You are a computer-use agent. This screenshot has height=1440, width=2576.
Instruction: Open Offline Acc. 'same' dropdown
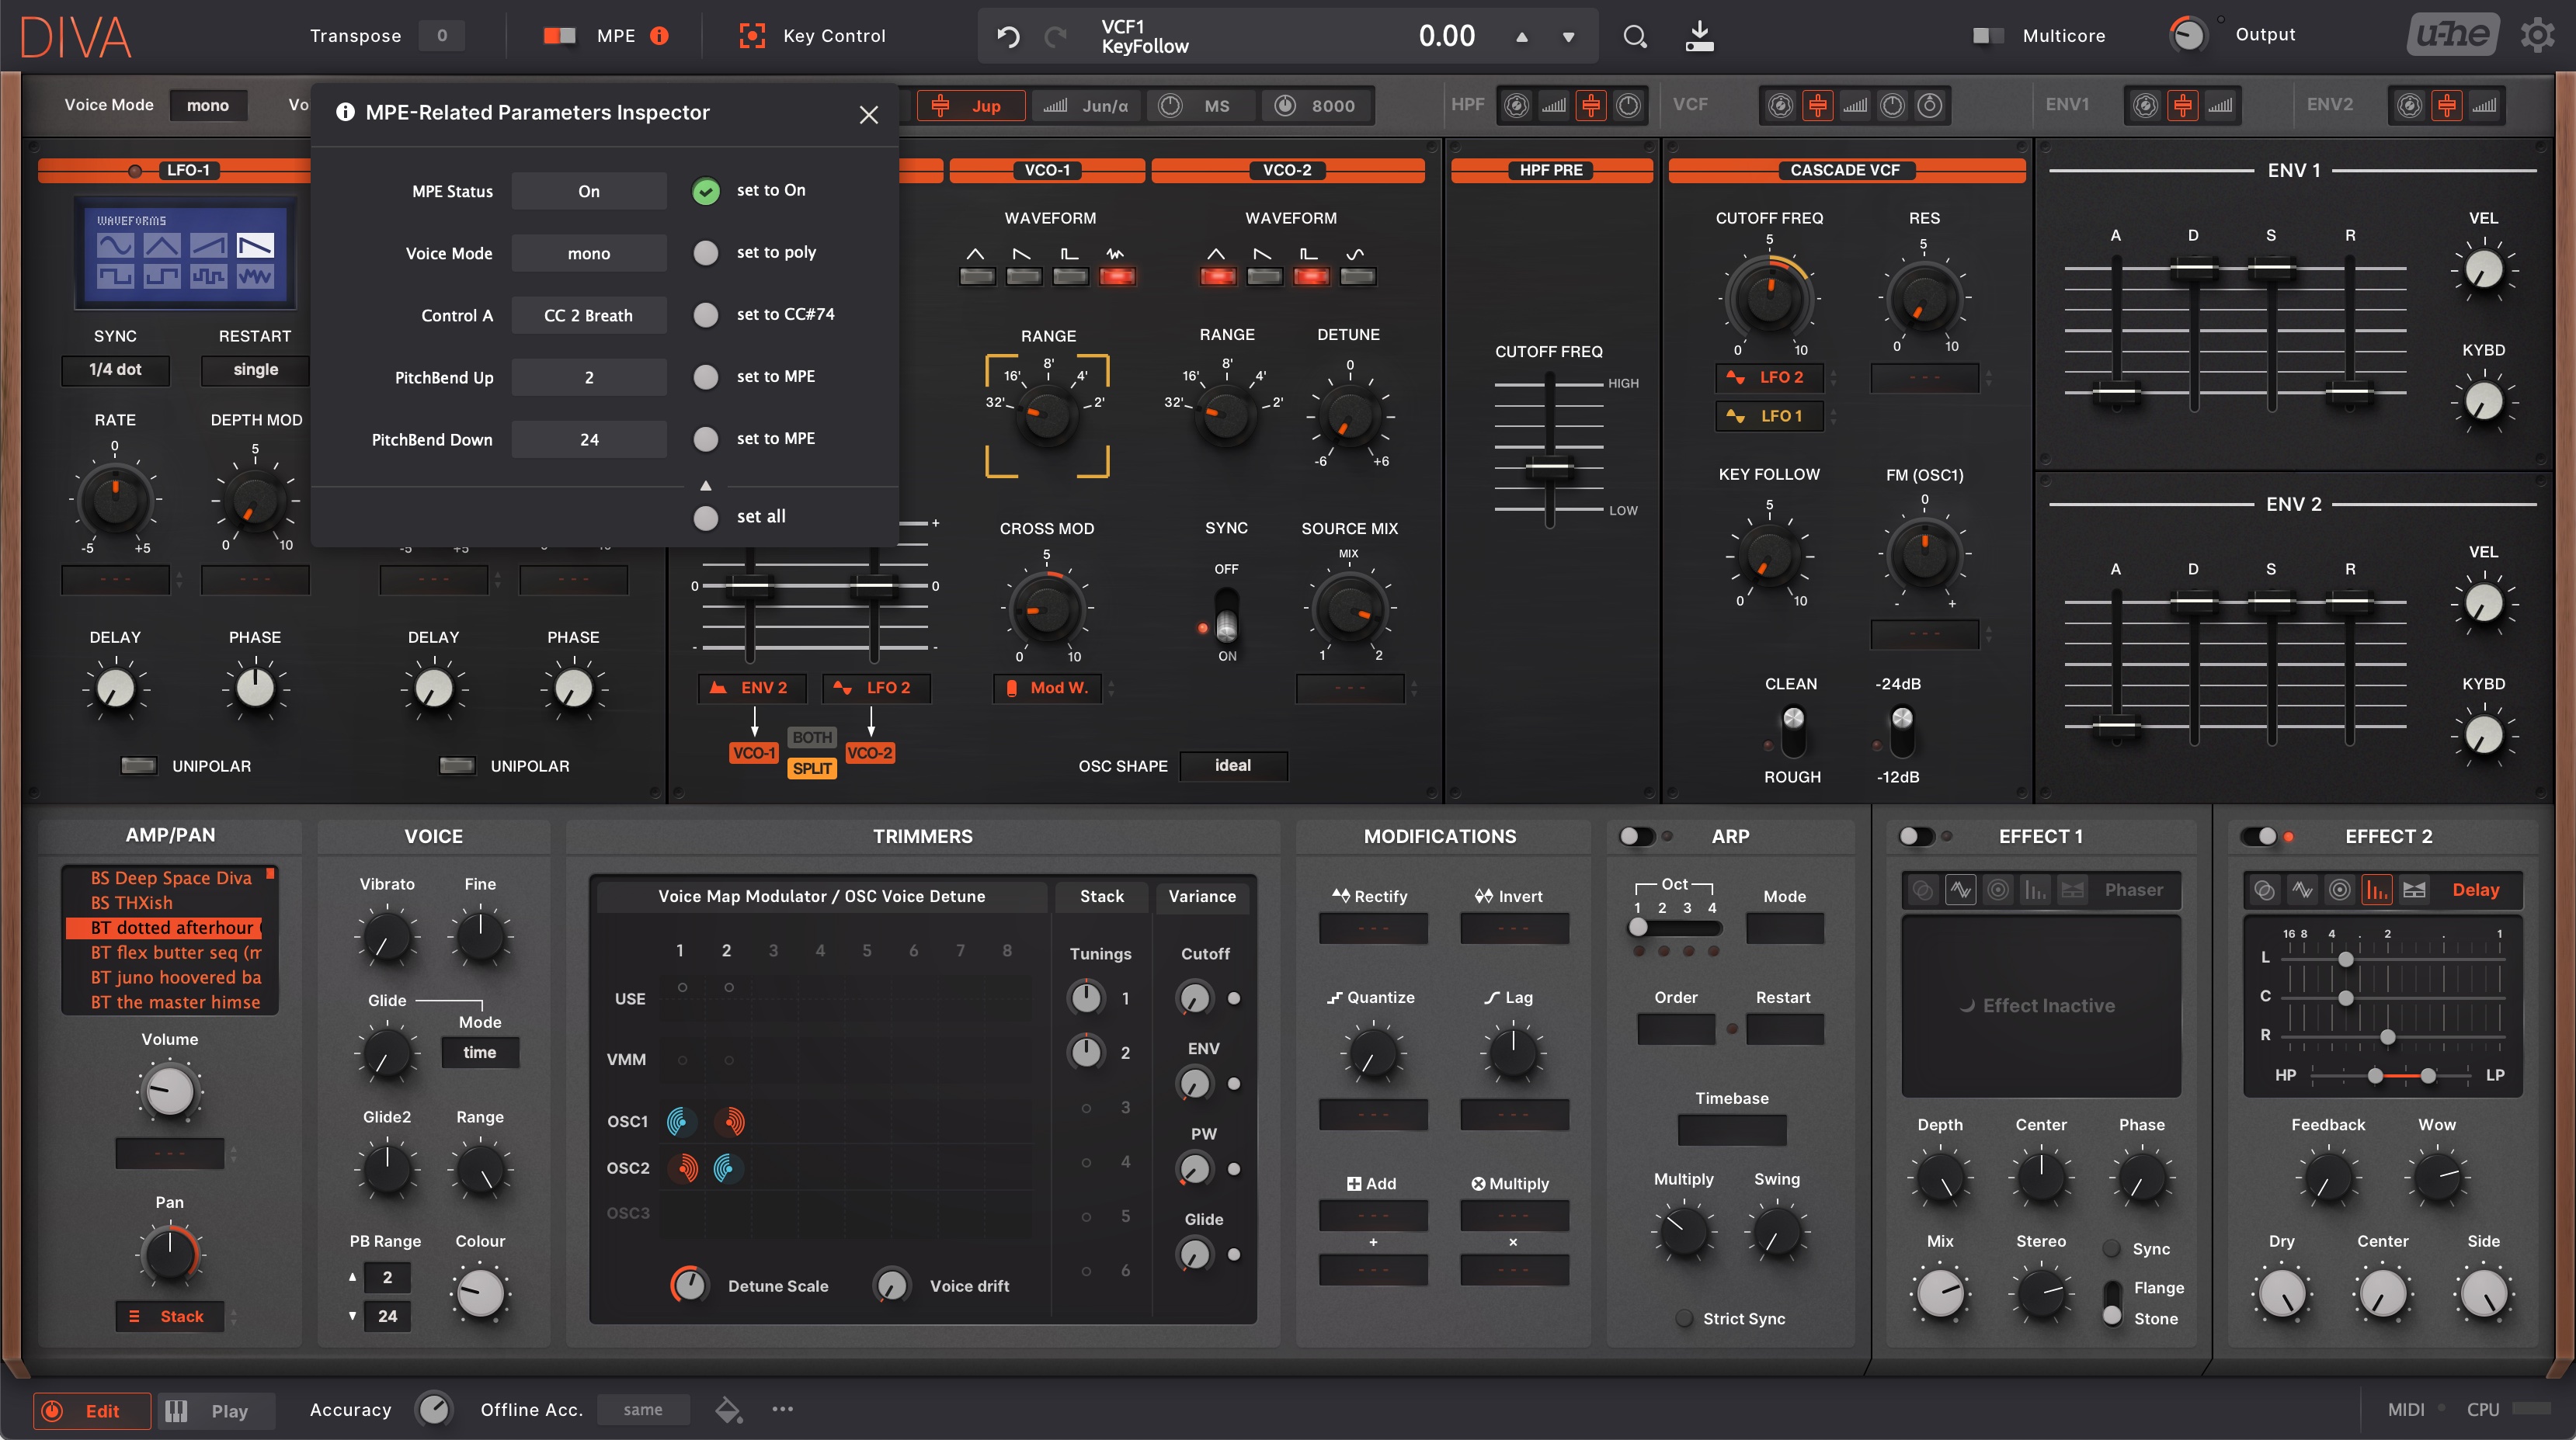(x=643, y=1410)
